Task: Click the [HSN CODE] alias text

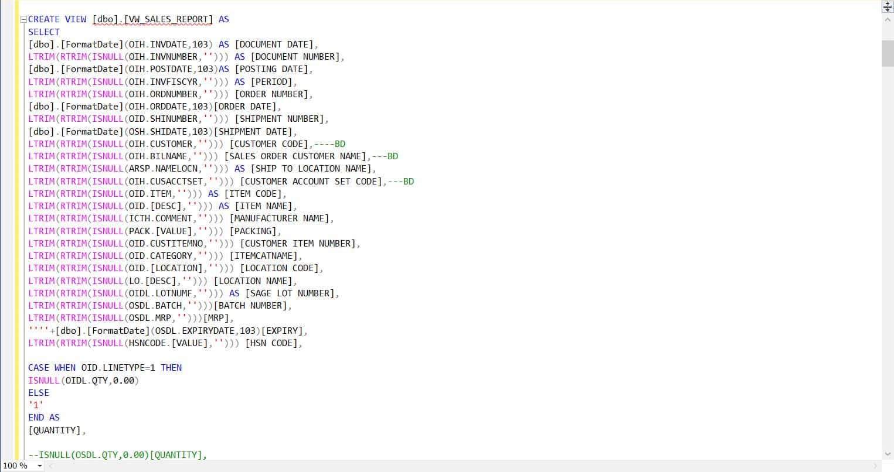Action: click(x=273, y=343)
